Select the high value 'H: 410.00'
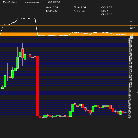Screen dimensions: 138x138 pyautogui.click(x=80, y=7)
